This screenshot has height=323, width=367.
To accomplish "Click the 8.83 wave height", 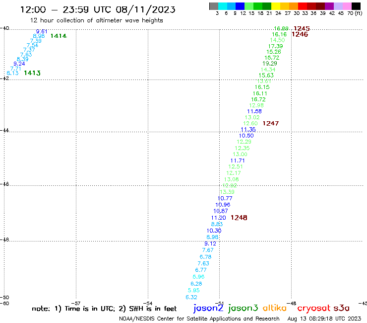I will [217, 224].
